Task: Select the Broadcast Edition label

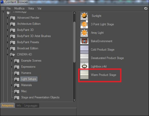Action: coord(28,48)
